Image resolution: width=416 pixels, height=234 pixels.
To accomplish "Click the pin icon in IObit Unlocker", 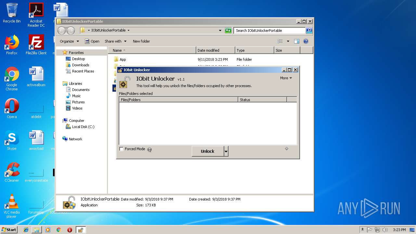I will coord(287,149).
